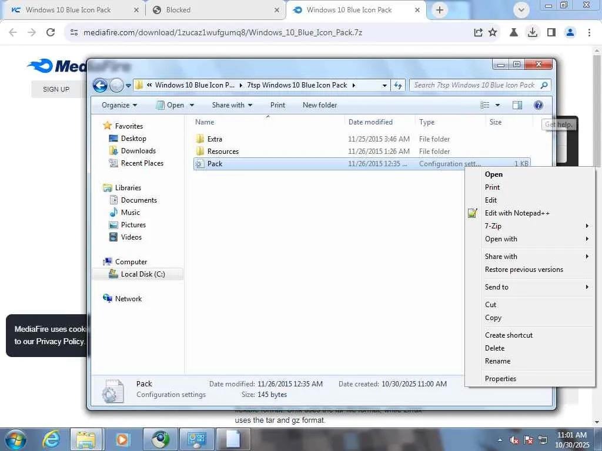Open Documents library

139,200
